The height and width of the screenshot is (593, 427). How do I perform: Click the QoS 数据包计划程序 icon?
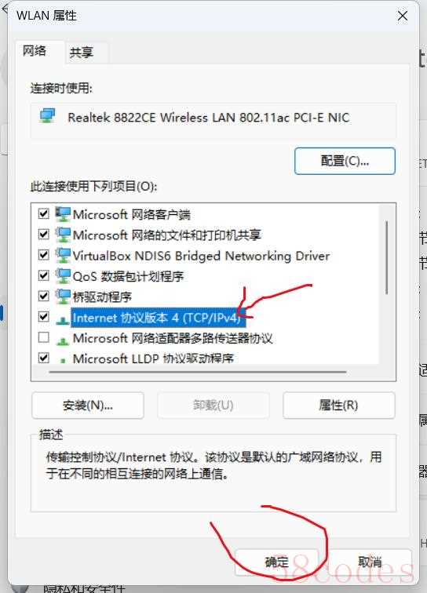[x=63, y=276]
